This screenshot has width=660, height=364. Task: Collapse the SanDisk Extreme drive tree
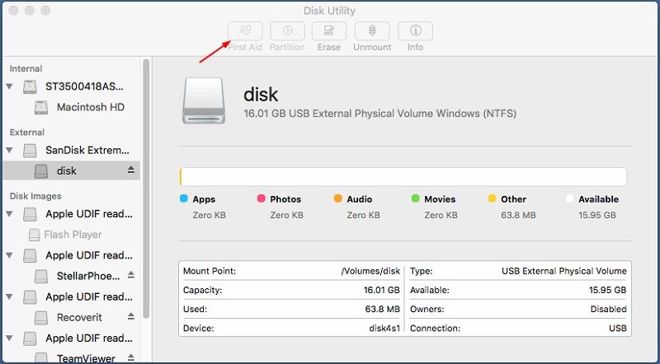click(10, 150)
